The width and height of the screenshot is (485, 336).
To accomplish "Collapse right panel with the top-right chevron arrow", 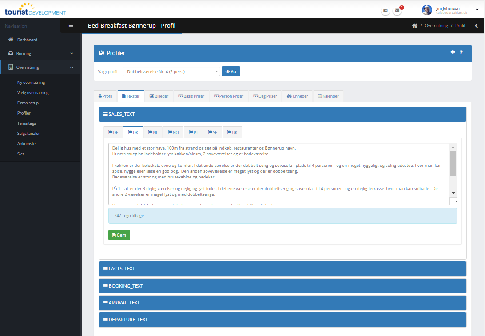I will pos(477,26).
